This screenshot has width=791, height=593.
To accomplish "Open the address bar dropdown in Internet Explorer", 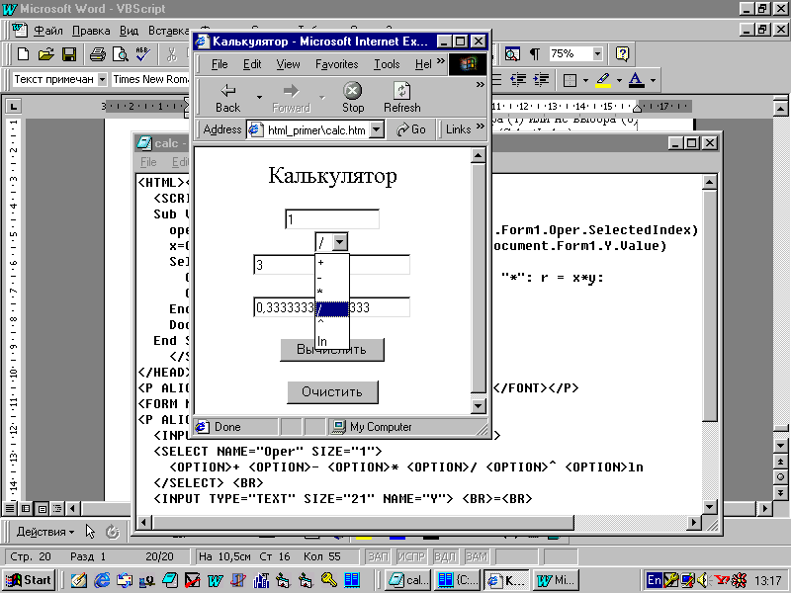I will click(377, 130).
